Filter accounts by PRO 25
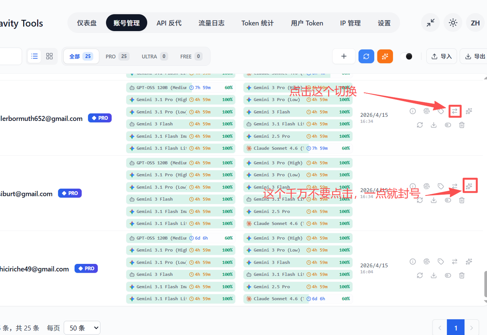 click(x=117, y=56)
